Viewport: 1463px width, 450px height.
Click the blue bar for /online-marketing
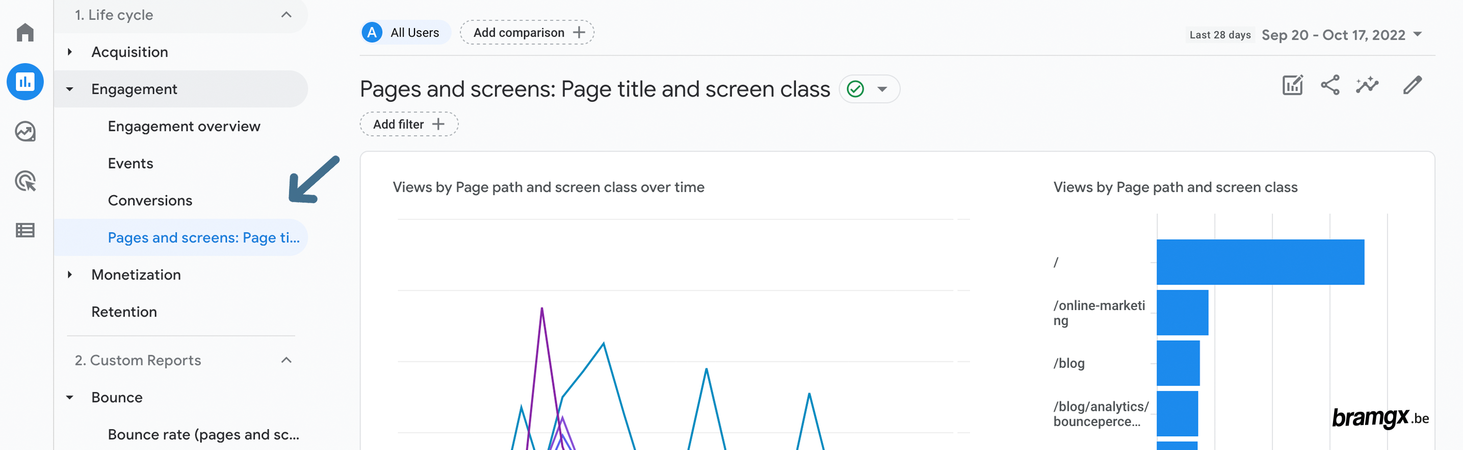1183,313
